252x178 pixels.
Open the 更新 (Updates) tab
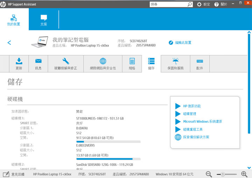[19, 64]
